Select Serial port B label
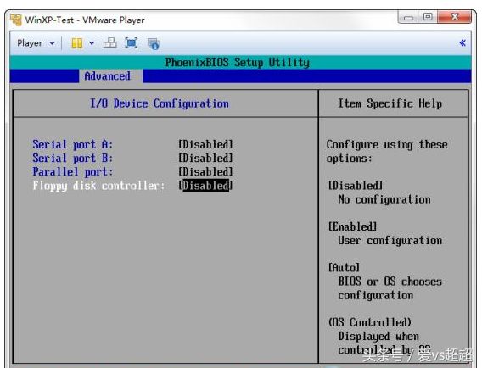The height and width of the screenshot is (368, 482). (x=73, y=158)
